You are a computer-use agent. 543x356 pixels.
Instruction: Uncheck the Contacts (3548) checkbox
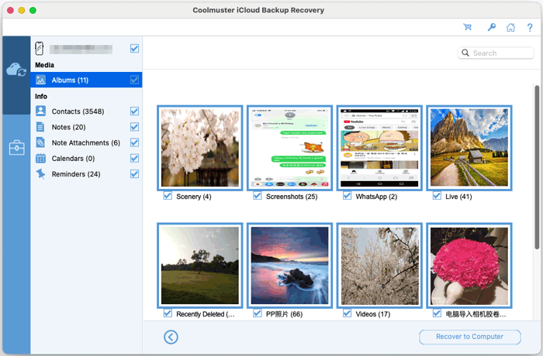(x=134, y=111)
